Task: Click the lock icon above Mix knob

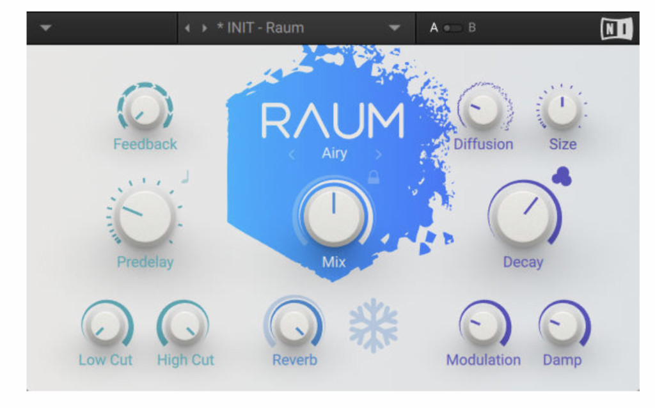Action: coord(374,177)
